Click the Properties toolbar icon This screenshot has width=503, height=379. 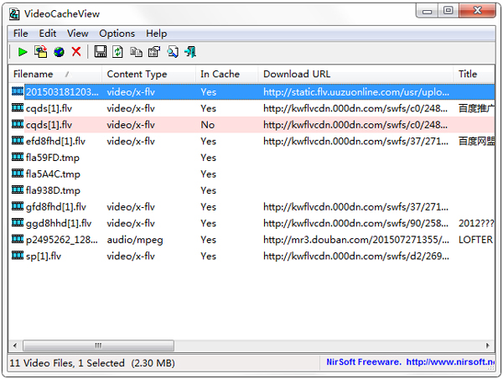tap(153, 52)
